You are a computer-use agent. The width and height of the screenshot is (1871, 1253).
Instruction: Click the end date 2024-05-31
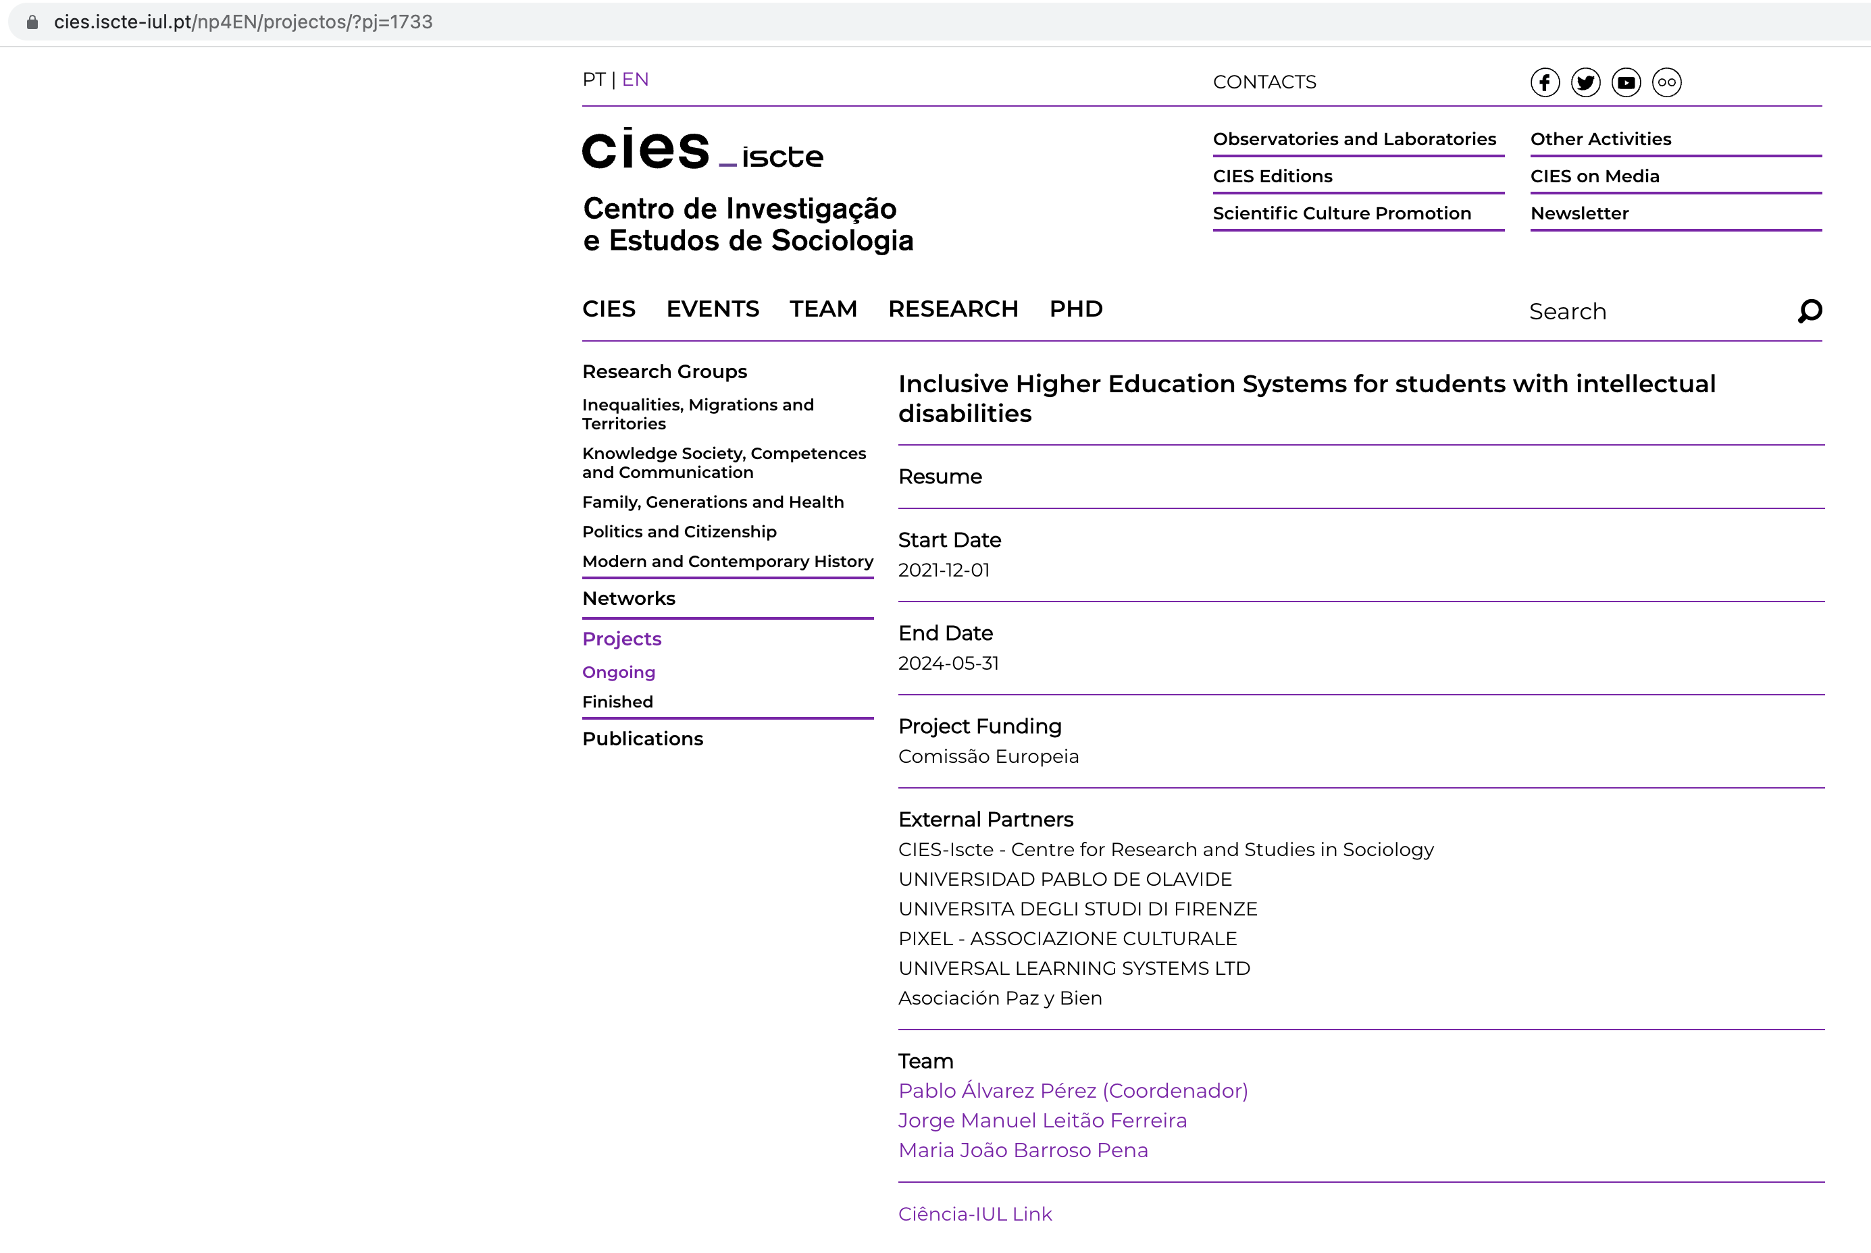[948, 663]
